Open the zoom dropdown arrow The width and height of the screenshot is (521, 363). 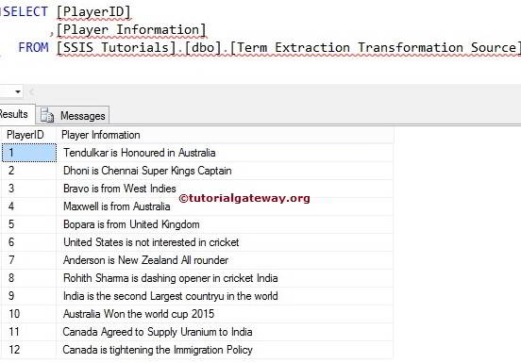pos(18,91)
